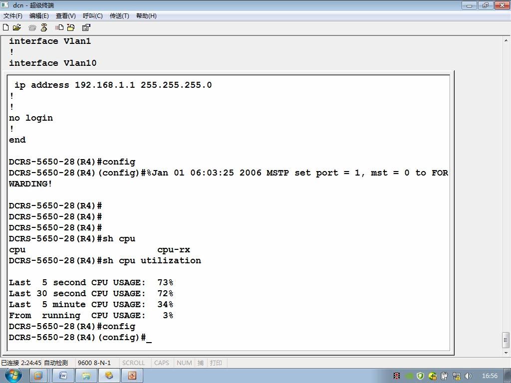511x383 pixels.
Task: Click the '#sh cpu utilization' command line
Action: (x=105, y=260)
